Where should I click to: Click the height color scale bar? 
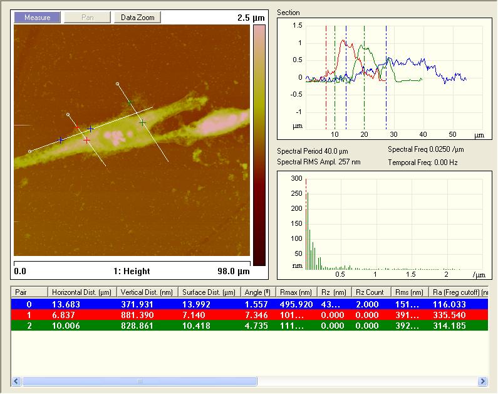[259, 146]
